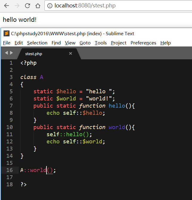
Task: Go to browser home page icon
Action: coord(38,6)
